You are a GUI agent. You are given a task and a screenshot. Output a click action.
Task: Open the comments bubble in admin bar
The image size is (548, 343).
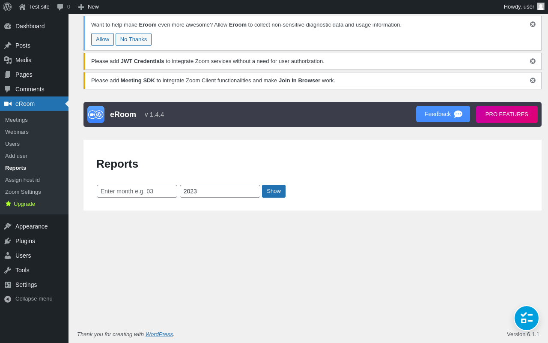point(63,7)
